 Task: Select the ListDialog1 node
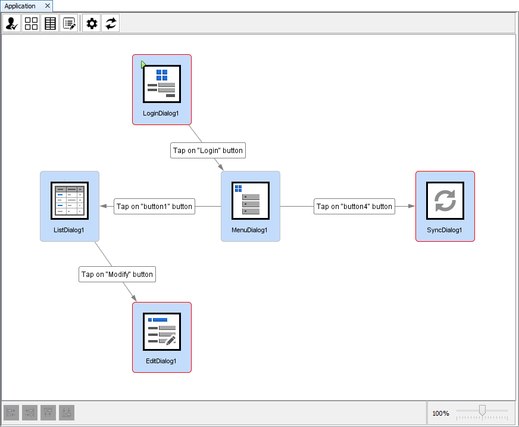click(x=69, y=205)
